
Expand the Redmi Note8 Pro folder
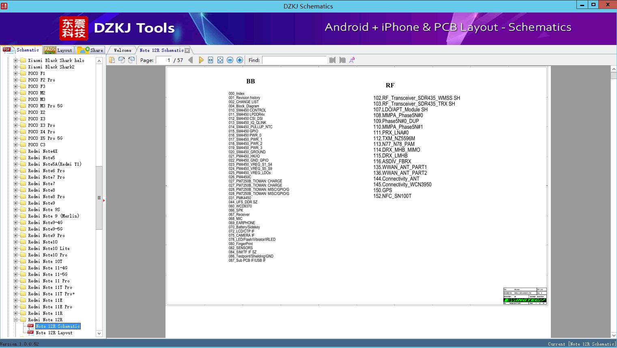click(16, 196)
